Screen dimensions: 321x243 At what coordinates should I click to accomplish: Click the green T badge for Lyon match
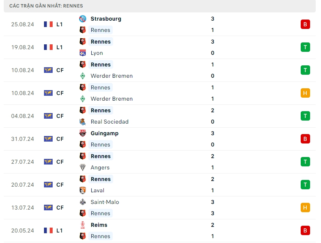point(305,47)
